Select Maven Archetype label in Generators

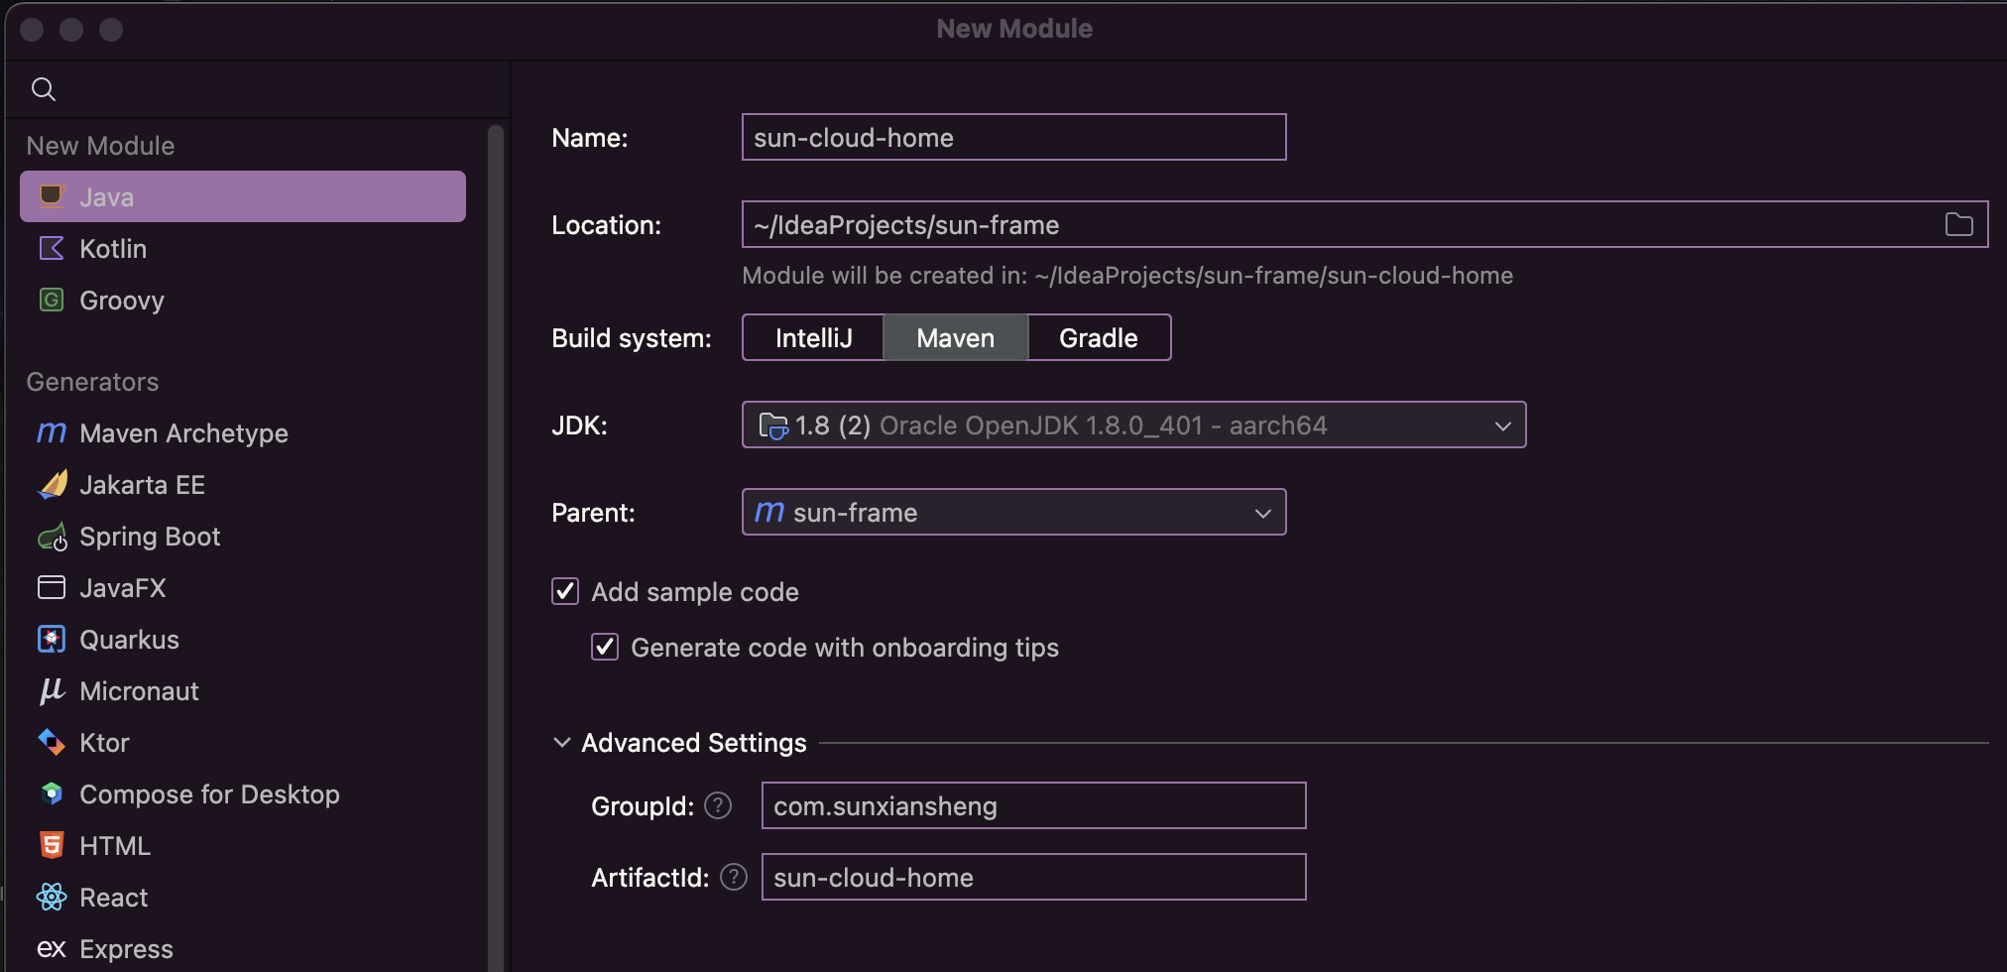click(183, 433)
